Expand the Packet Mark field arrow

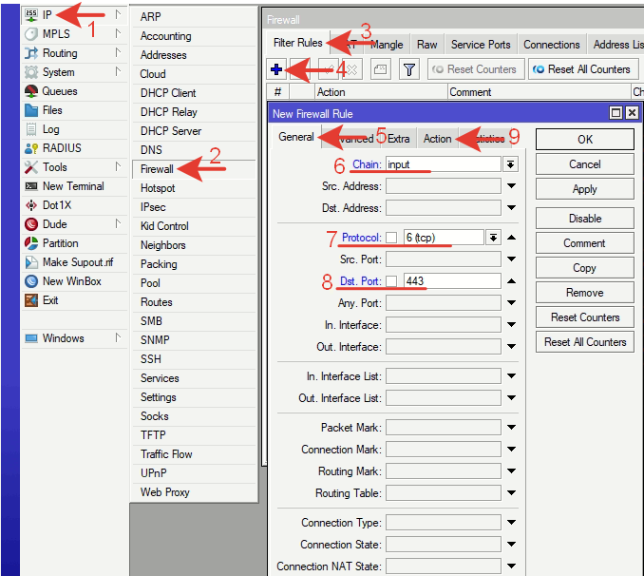click(511, 428)
